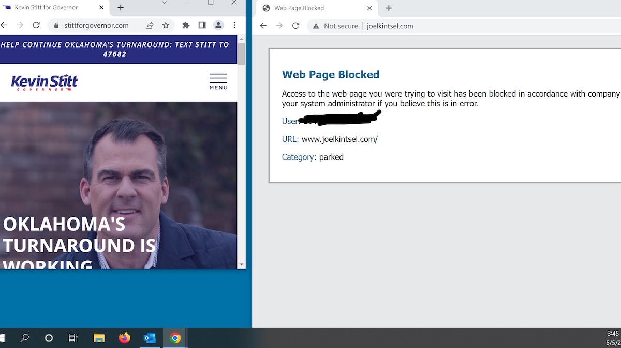Bookmark the Stitt page with star icon

click(166, 25)
